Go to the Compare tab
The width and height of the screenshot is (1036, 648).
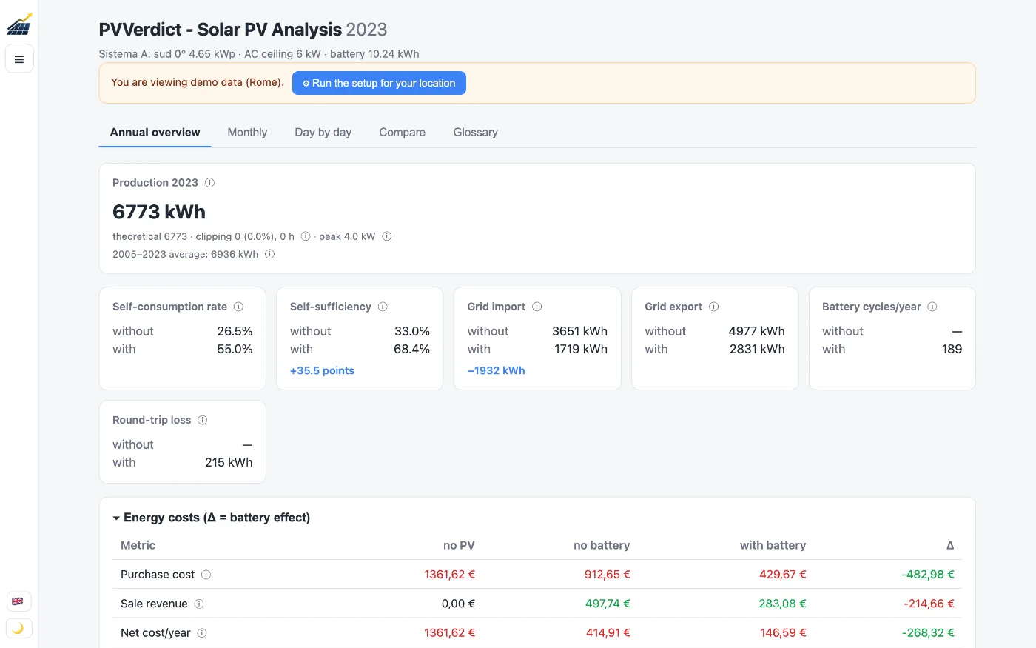402,133
